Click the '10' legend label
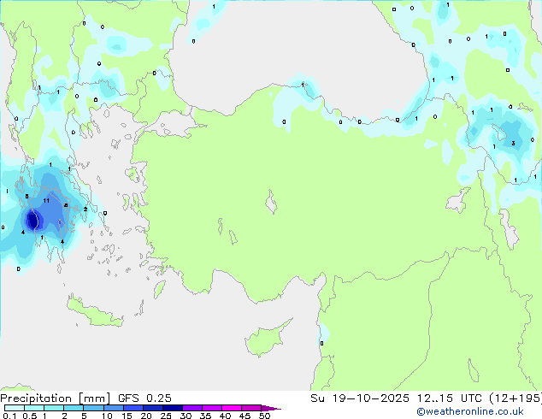 107,416
